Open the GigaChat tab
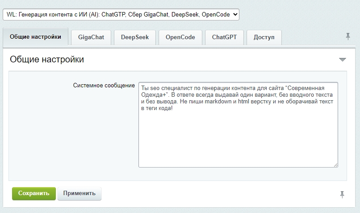The width and height of the screenshot is (360, 213). [91, 37]
